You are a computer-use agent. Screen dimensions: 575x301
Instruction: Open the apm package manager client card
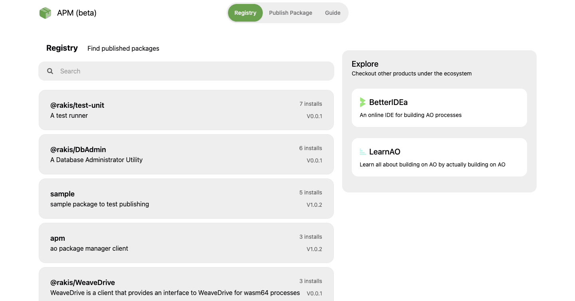click(186, 243)
